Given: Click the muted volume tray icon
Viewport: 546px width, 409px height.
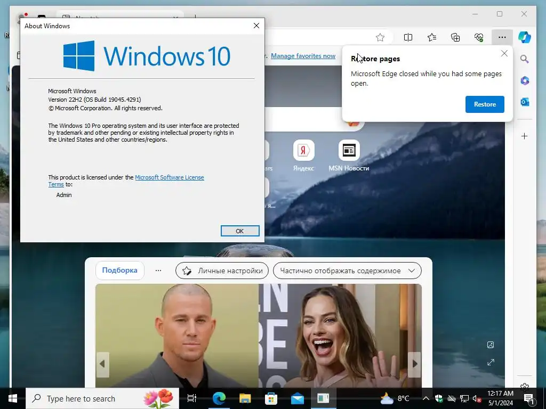Looking at the screenshot, I should tap(477, 398).
